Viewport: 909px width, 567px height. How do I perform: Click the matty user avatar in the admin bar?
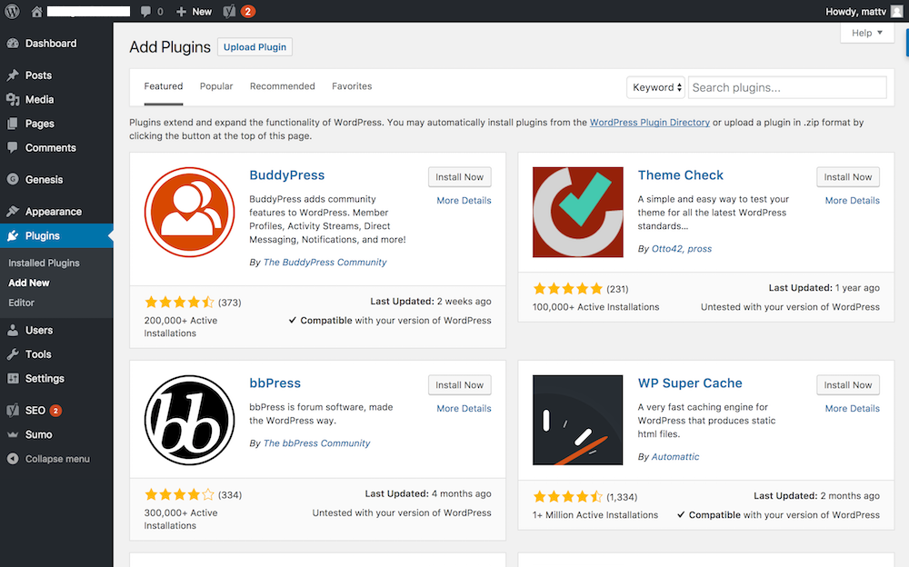[897, 11]
